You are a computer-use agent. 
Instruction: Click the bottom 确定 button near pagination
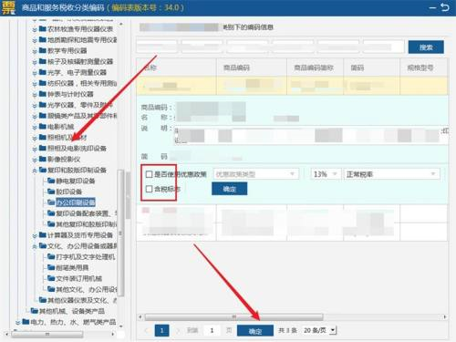coord(255,331)
